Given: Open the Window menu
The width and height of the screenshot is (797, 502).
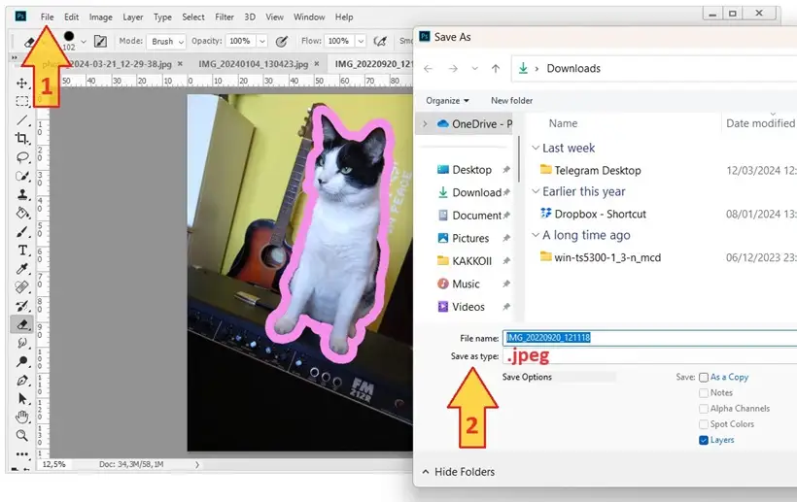Looking at the screenshot, I should 309,17.
